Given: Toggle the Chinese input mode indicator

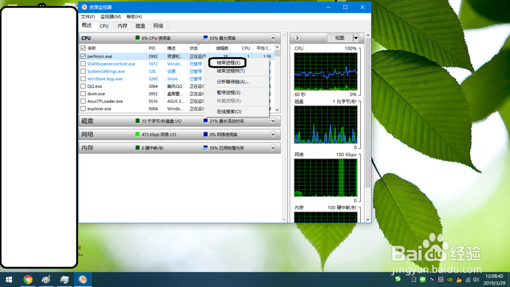Looking at the screenshot, I should tap(422, 279).
